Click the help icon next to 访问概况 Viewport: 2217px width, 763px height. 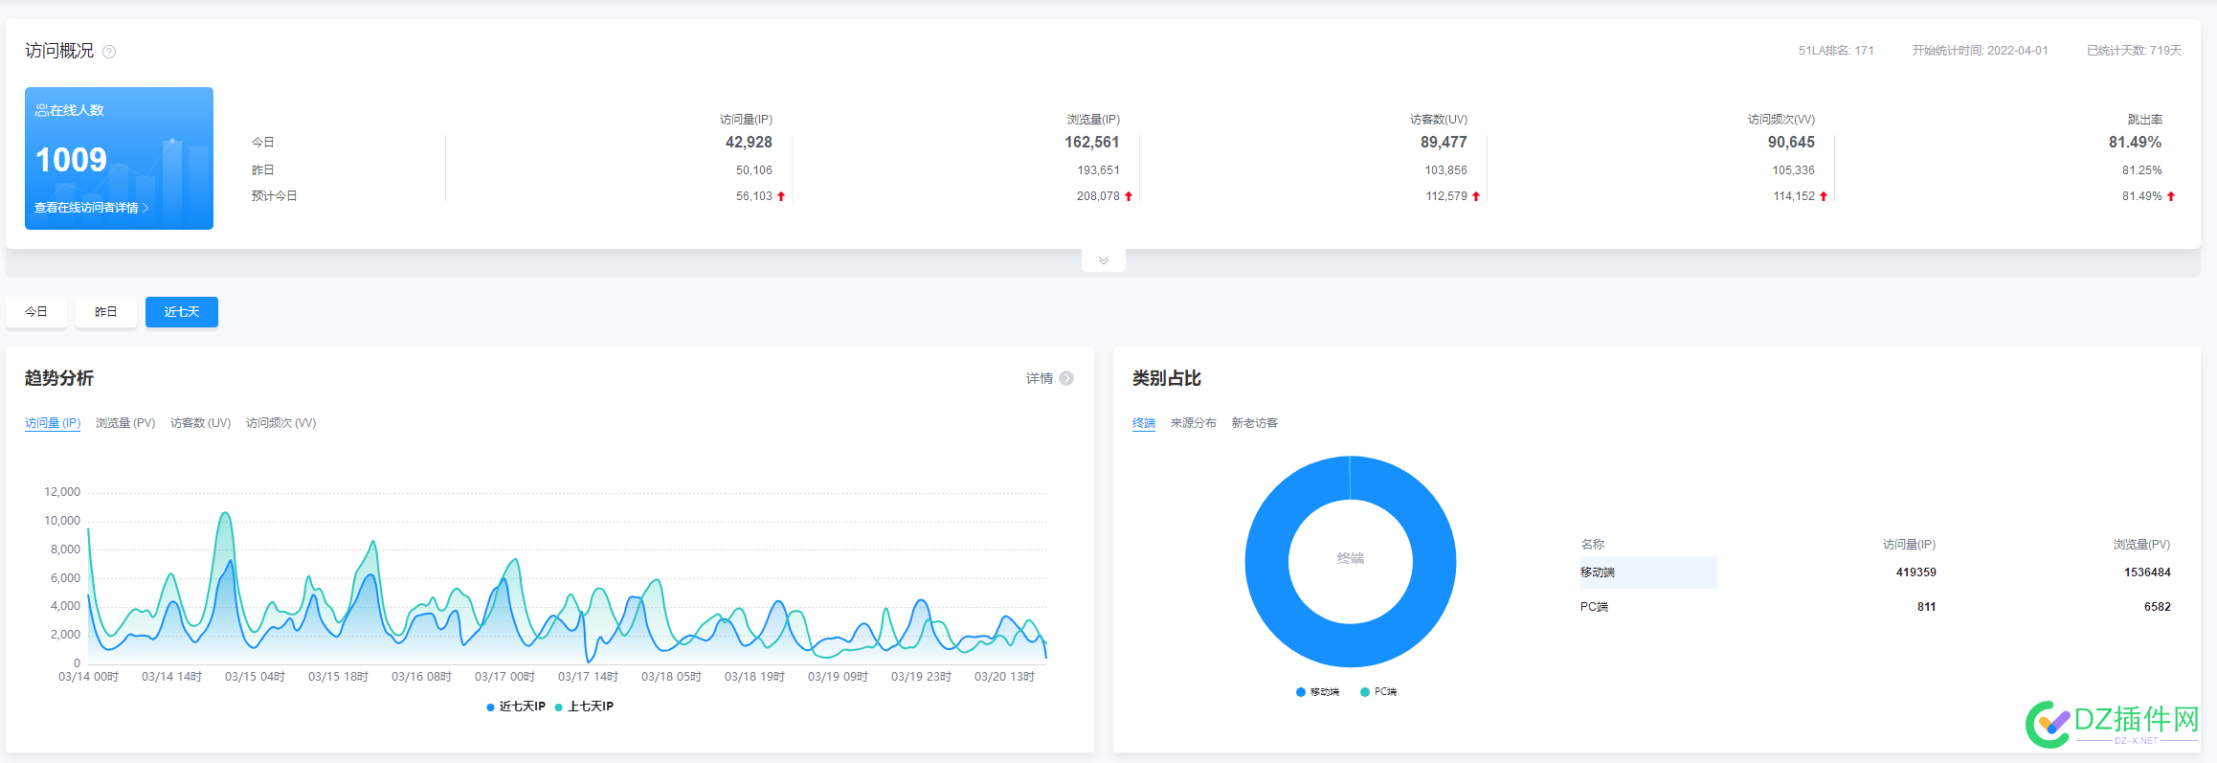coord(109,52)
